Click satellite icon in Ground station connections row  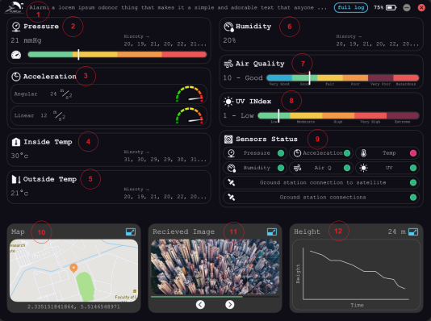click(x=232, y=198)
